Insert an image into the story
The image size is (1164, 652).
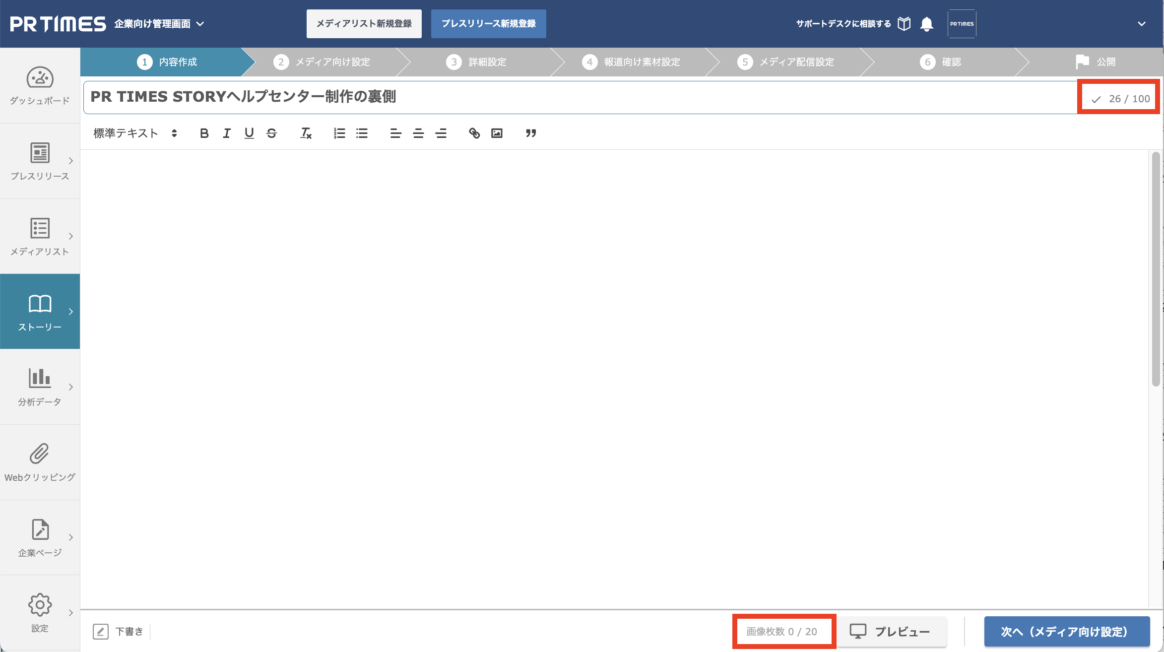497,133
